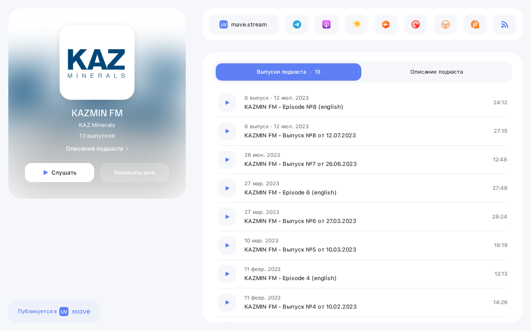Play Выпуск №5 от 10.03.2023
This screenshot has width=531, height=331.
pyautogui.click(x=227, y=245)
